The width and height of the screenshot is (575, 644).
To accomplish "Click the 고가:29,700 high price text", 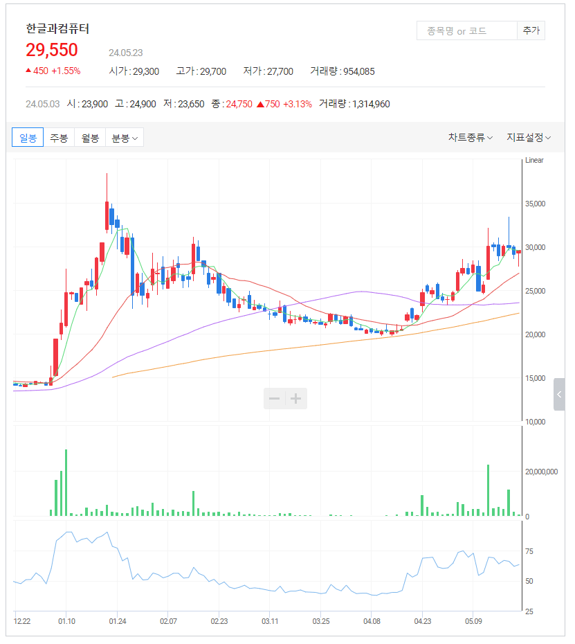I will [x=201, y=71].
